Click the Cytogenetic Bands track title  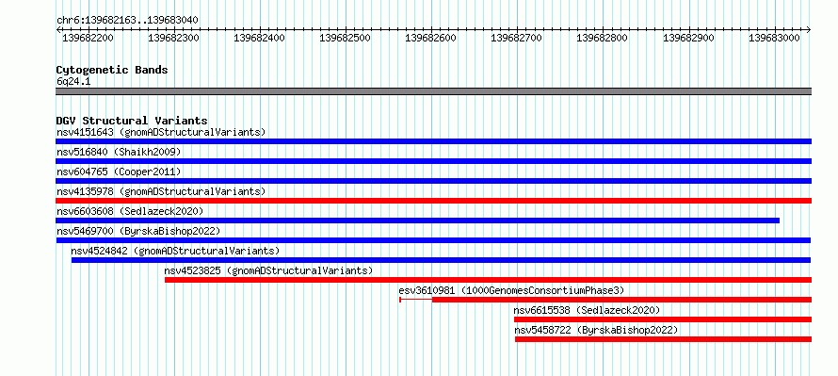coord(112,70)
